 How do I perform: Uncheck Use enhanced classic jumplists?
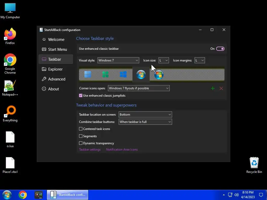click(81, 95)
